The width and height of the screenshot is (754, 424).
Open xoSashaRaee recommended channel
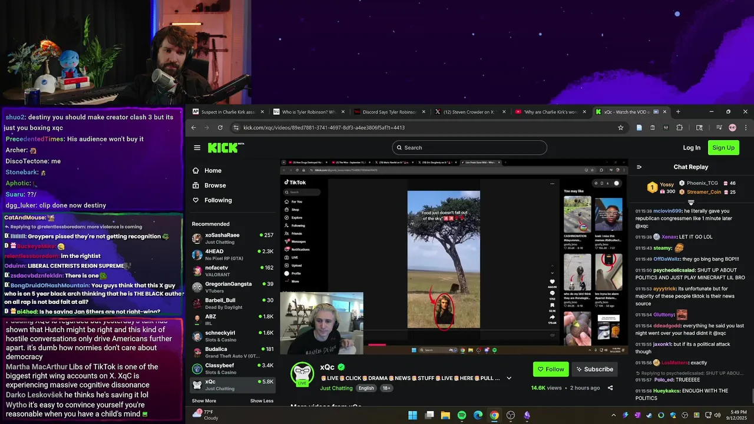(233, 238)
